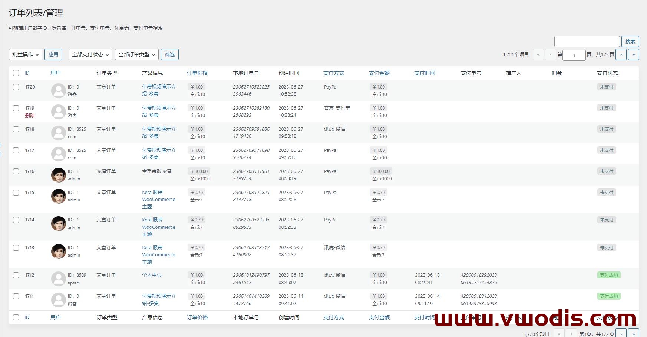
Task: Open the 全部订单类型 order type filter
Action: click(136, 54)
